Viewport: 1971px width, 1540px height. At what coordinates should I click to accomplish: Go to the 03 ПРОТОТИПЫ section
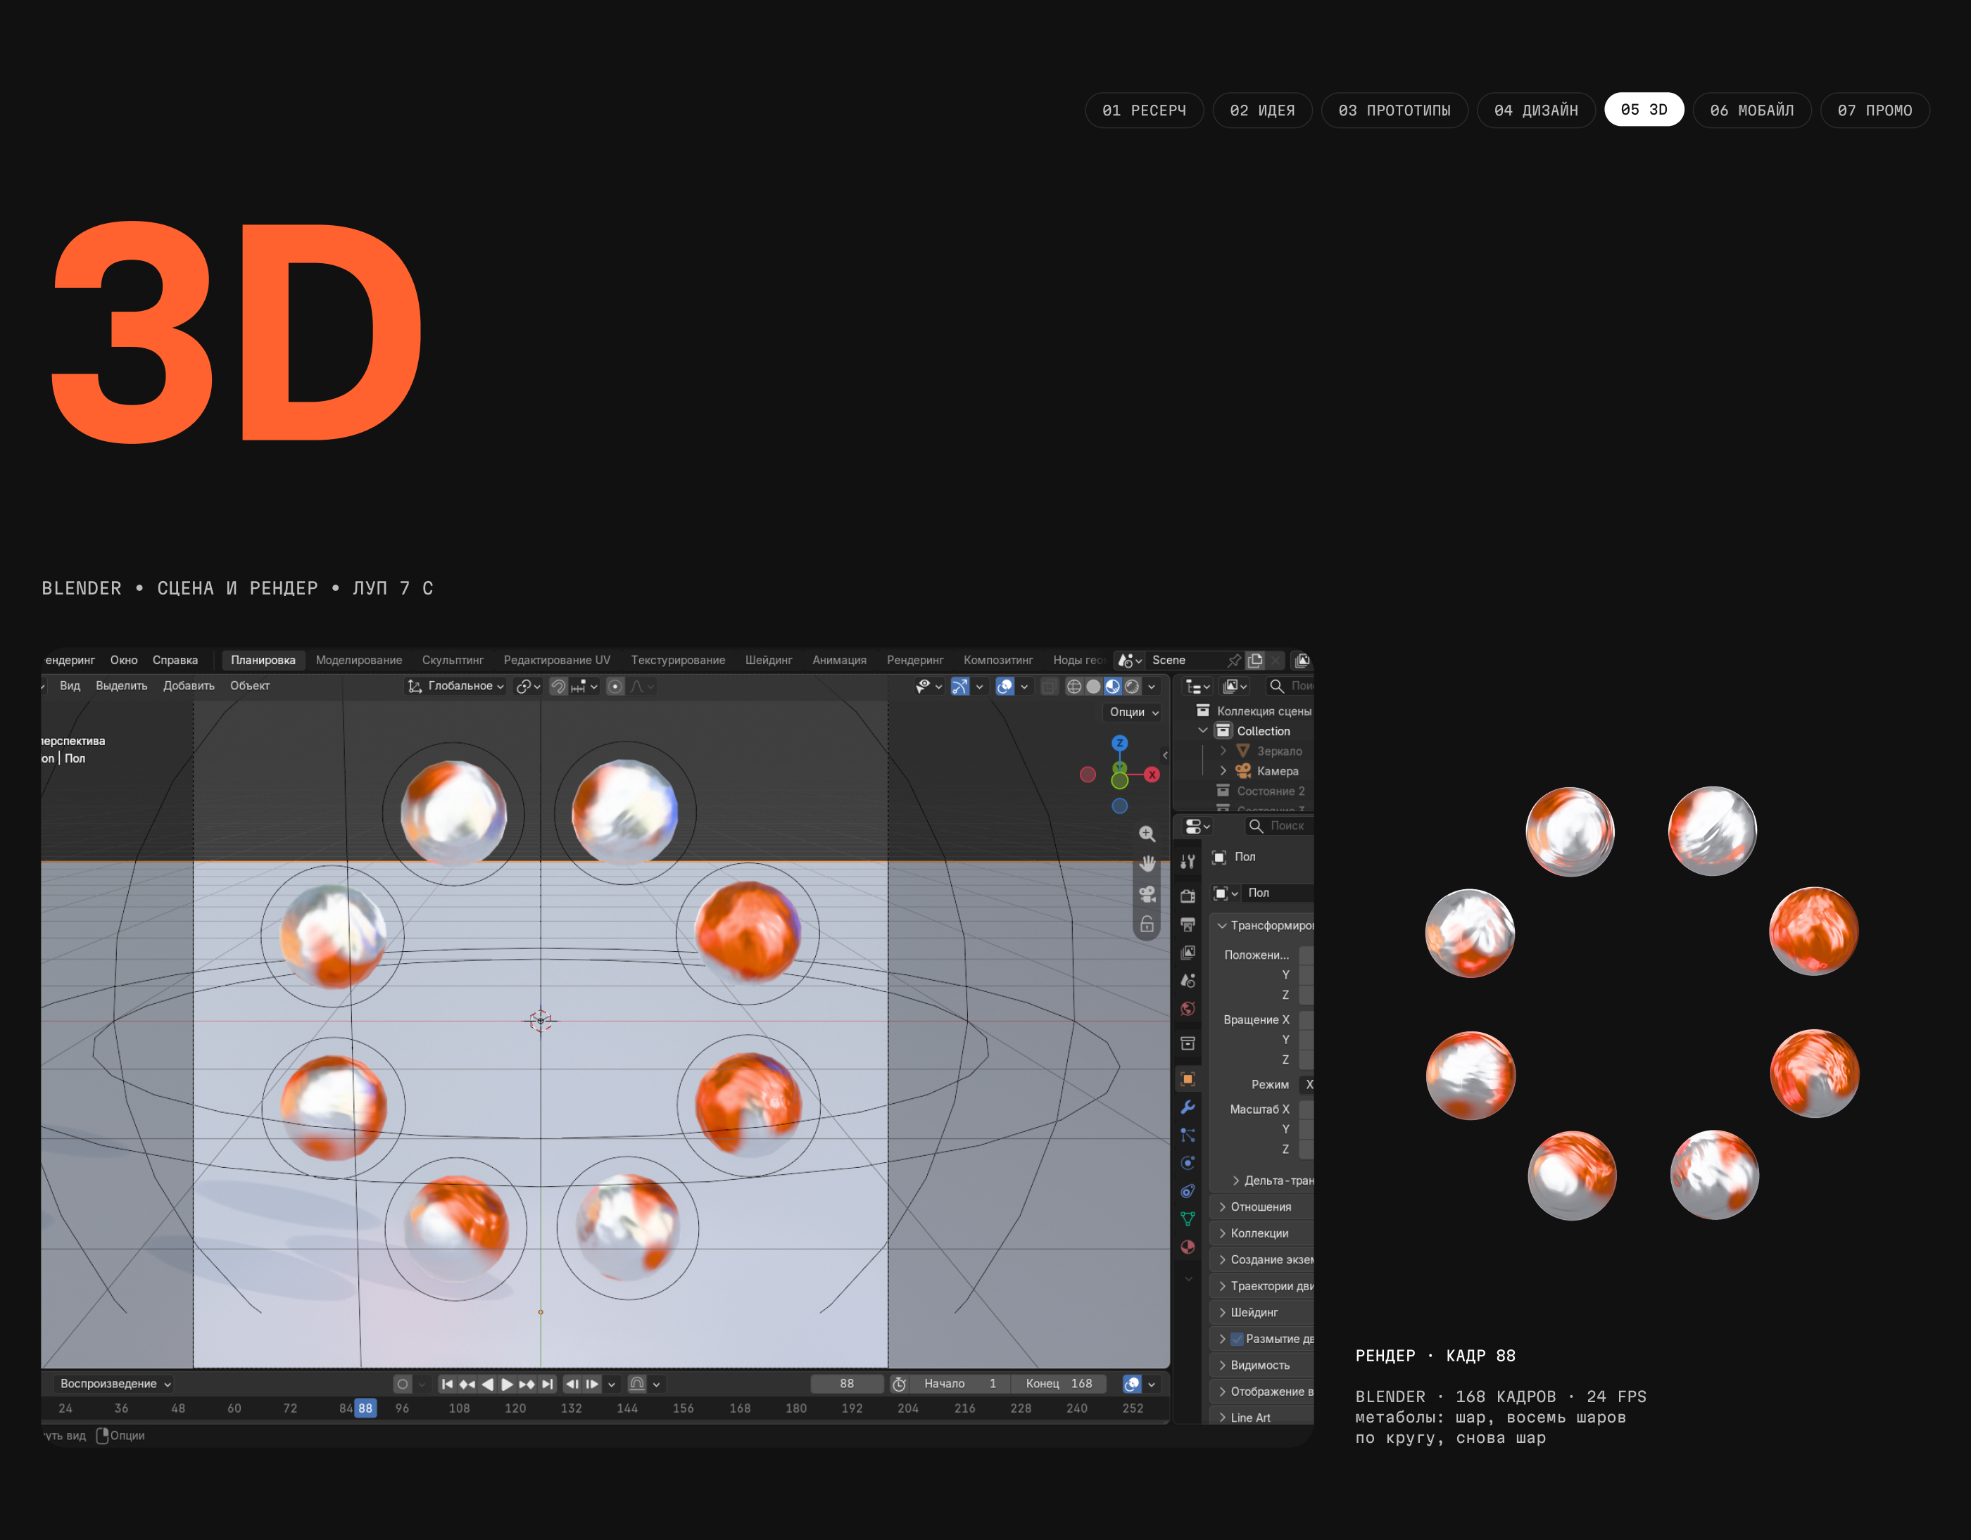point(1394,110)
